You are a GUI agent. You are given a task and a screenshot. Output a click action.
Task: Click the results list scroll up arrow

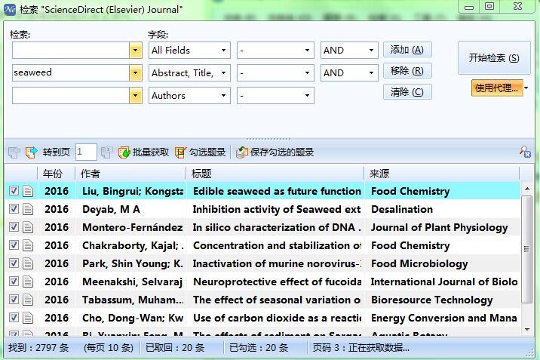[527, 189]
